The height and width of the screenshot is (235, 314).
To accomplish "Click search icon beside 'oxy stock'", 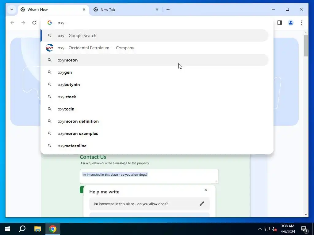I will (x=49, y=97).
